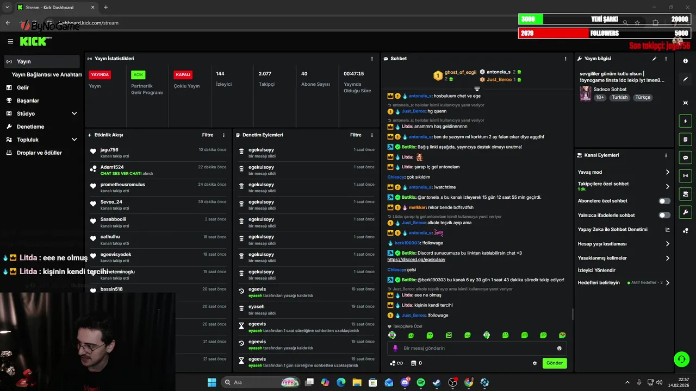The width and height of the screenshot is (696, 391).
Task: Click the taskbar volume speaker icon
Action: coord(659,382)
